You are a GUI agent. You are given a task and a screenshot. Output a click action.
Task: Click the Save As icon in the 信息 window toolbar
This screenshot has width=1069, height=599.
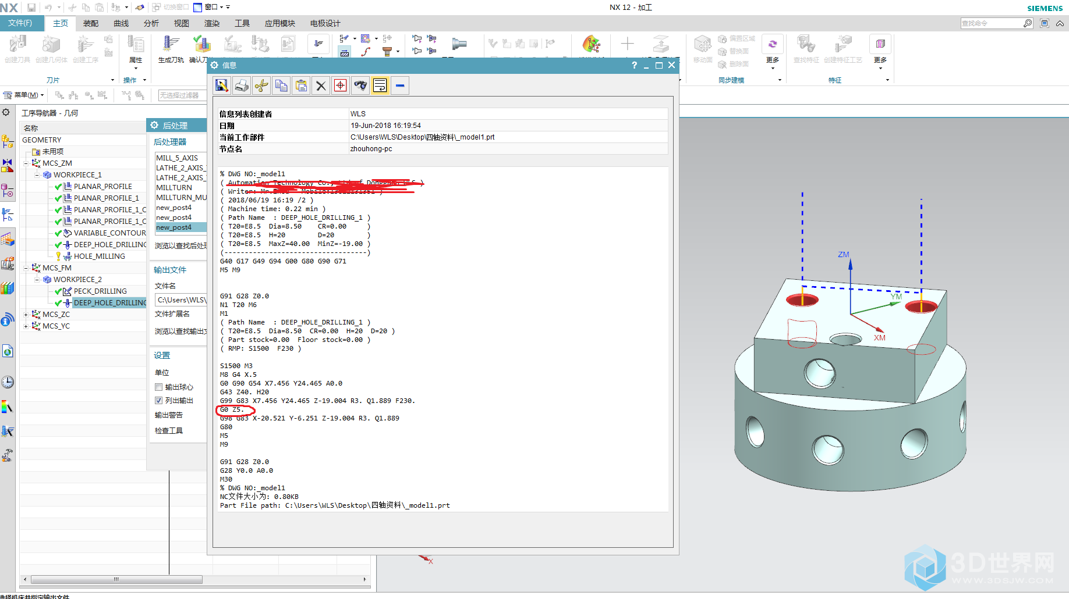pos(221,85)
